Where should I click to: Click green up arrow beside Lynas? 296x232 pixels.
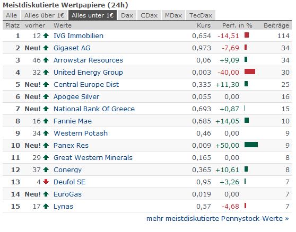coord(46,206)
